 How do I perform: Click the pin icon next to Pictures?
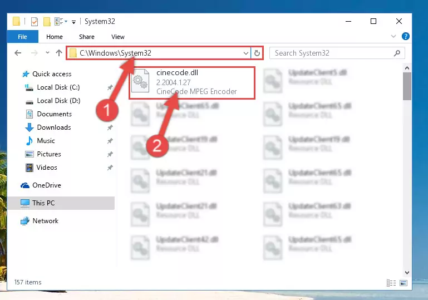tap(110, 154)
